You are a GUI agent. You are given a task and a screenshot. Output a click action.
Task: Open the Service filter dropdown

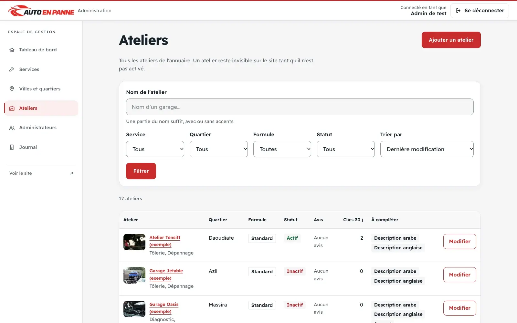point(155,149)
